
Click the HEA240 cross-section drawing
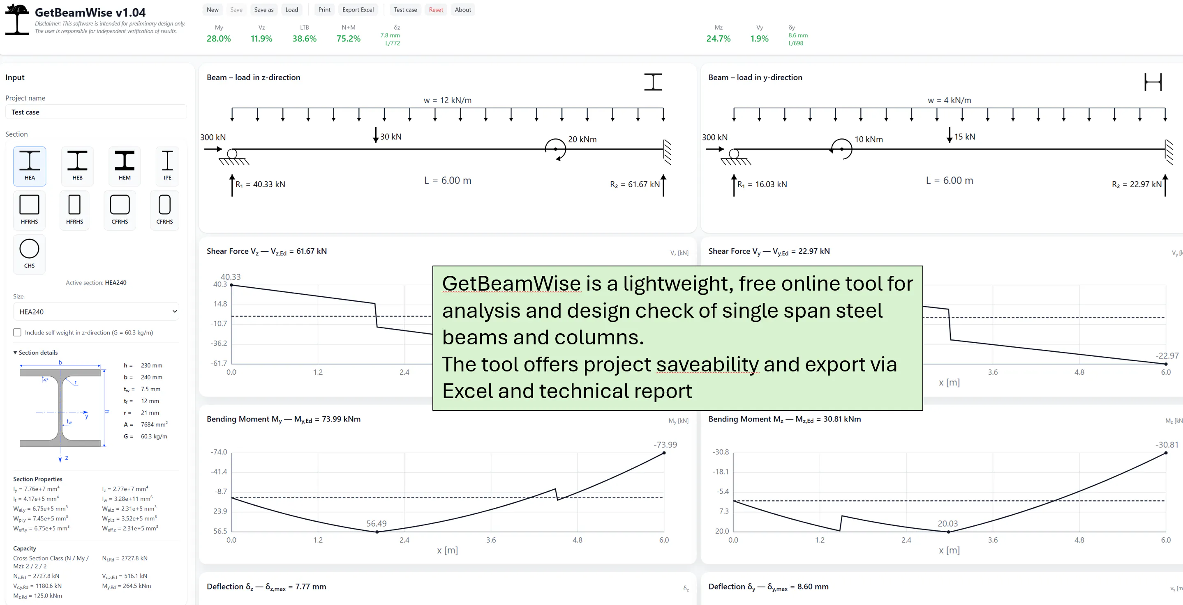tap(60, 408)
